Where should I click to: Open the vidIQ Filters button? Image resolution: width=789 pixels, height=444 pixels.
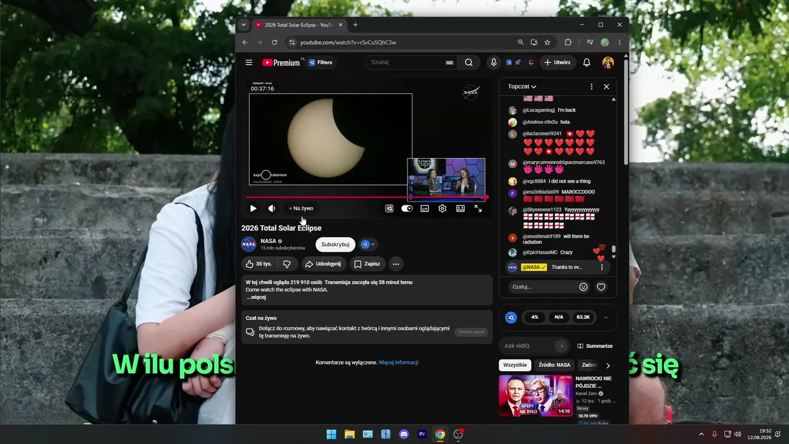tap(321, 62)
